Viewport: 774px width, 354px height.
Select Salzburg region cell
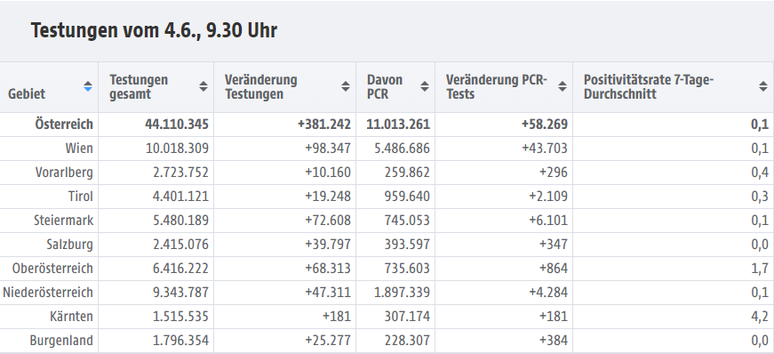pos(69,245)
